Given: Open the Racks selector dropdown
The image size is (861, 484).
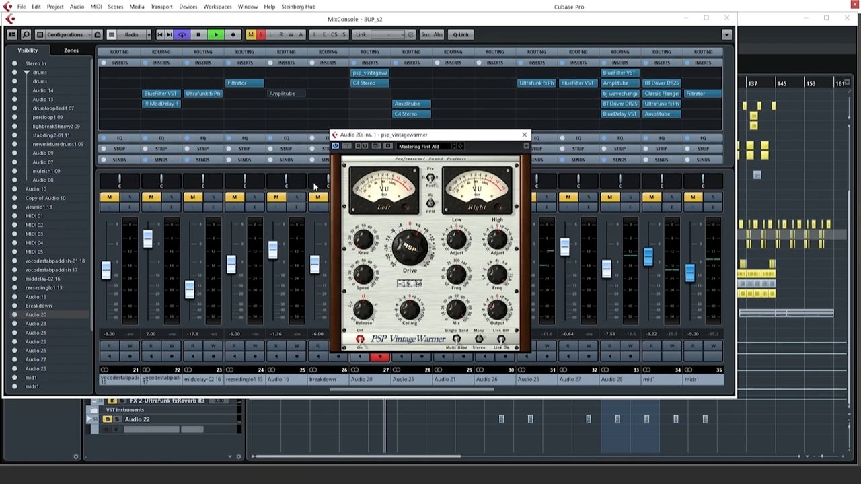Looking at the screenshot, I should (x=131, y=34).
